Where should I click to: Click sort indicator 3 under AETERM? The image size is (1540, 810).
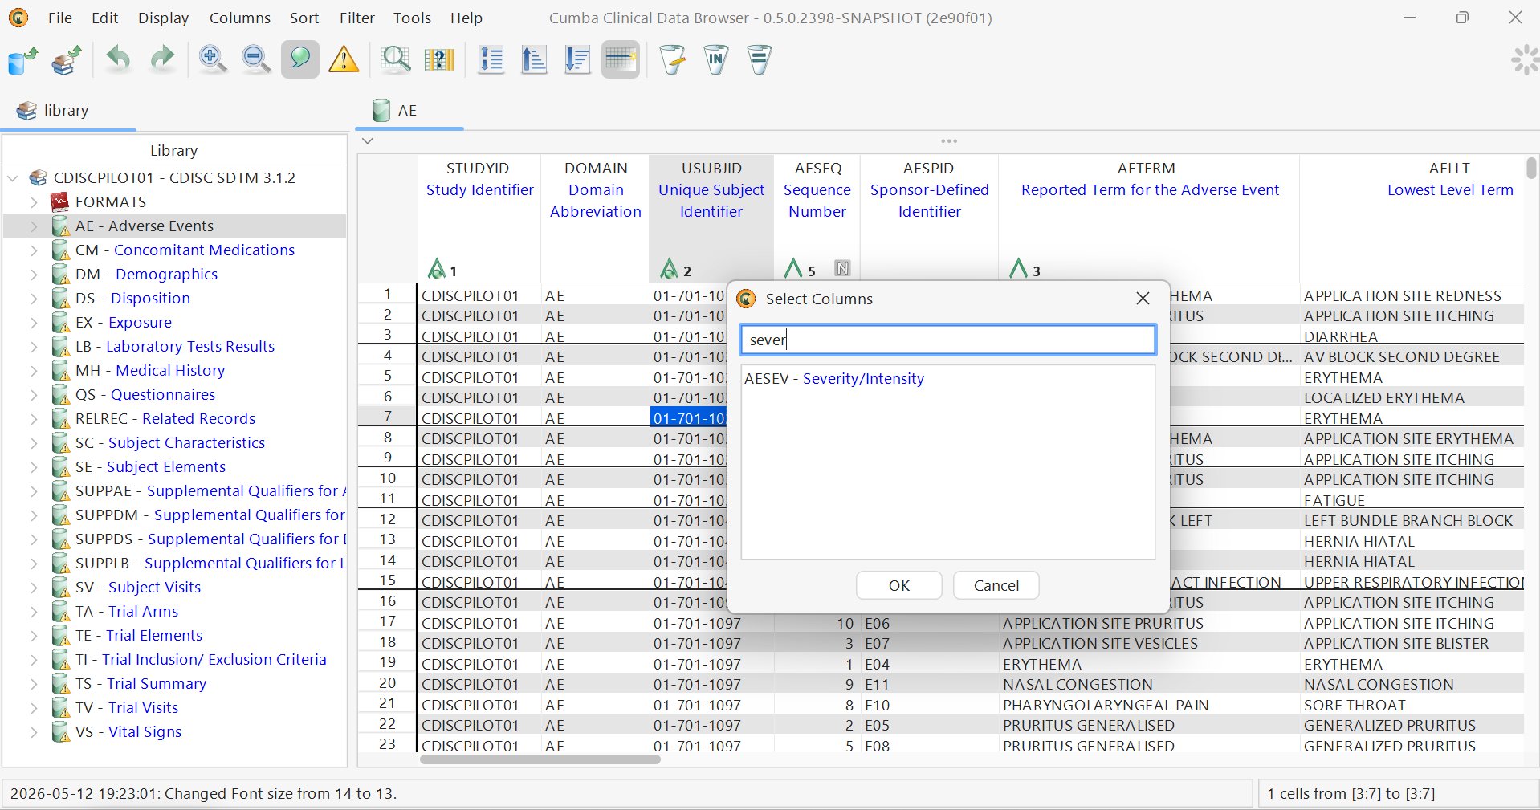1025,269
